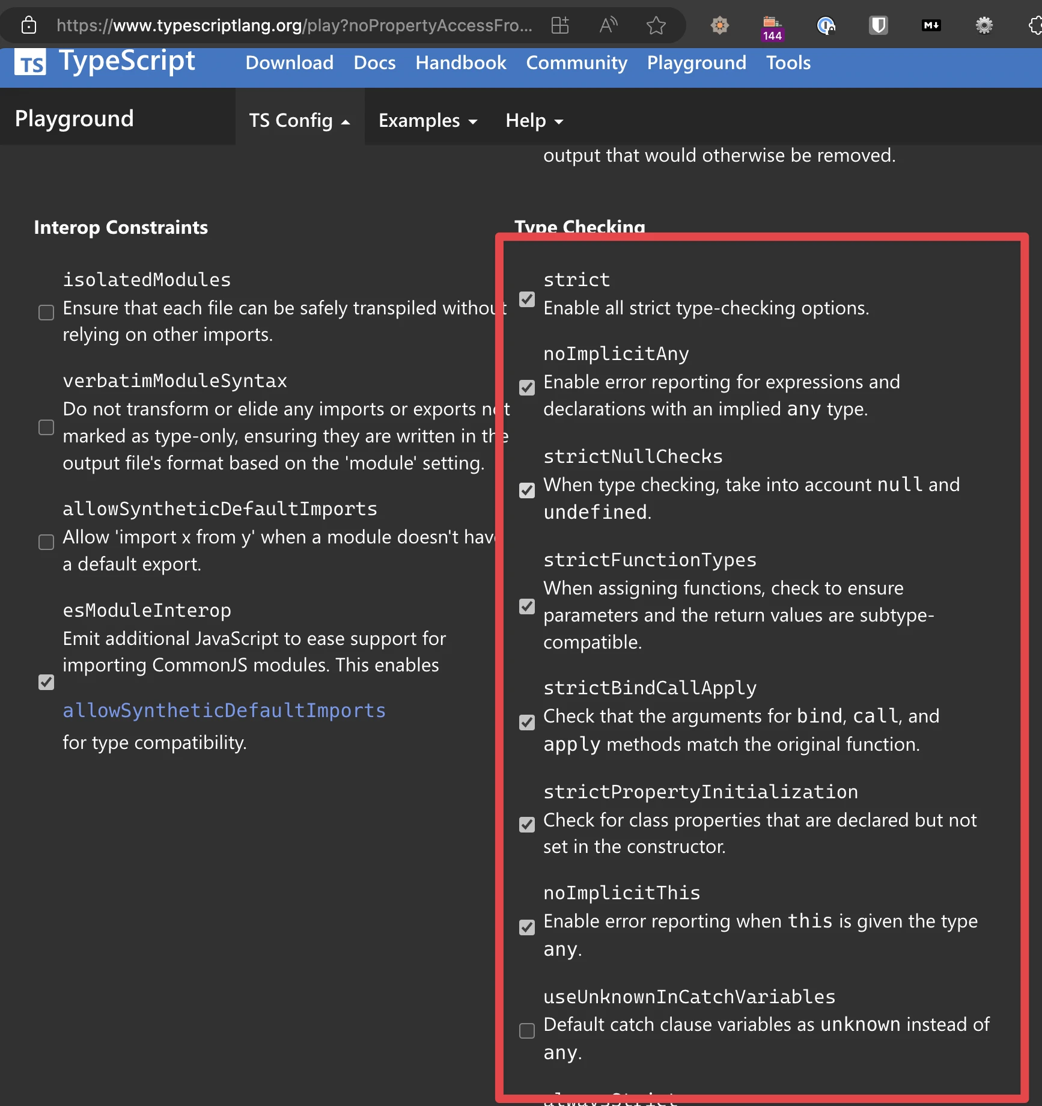Follow the blue allowSyntheticDefaultImports link
The height and width of the screenshot is (1106, 1042).
[224, 710]
